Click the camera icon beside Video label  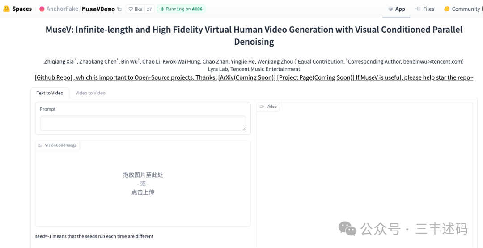coord(262,107)
